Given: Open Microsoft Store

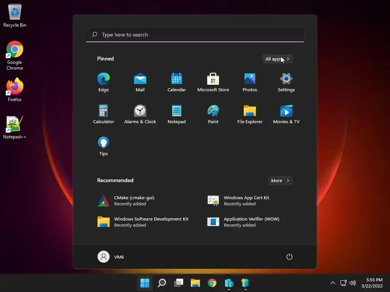Looking at the screenshot, I should click(x=213, y=83).
